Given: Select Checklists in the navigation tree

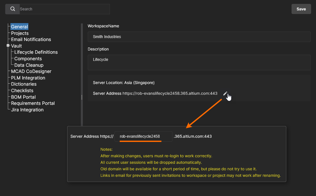Looking at the screenshot, I should (x=22, y=91).
